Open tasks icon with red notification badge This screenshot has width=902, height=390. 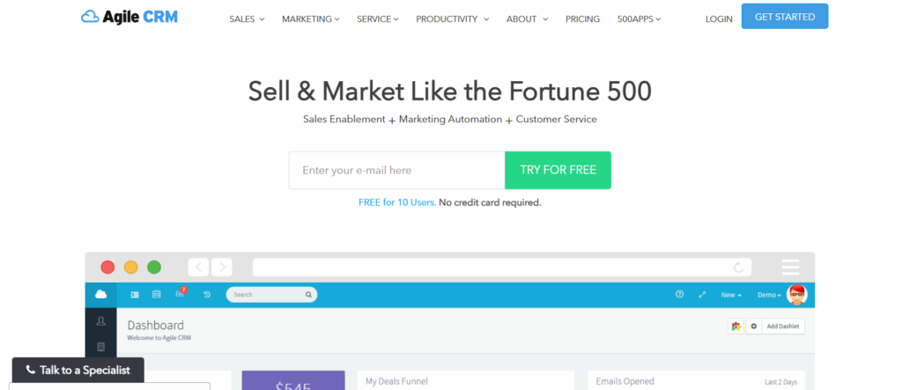pyautogui.click(x=181, y=294)
